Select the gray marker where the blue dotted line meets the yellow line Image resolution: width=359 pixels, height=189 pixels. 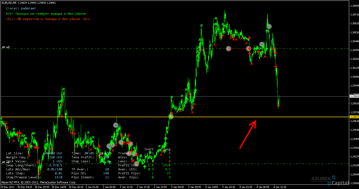tap(171, 116)
